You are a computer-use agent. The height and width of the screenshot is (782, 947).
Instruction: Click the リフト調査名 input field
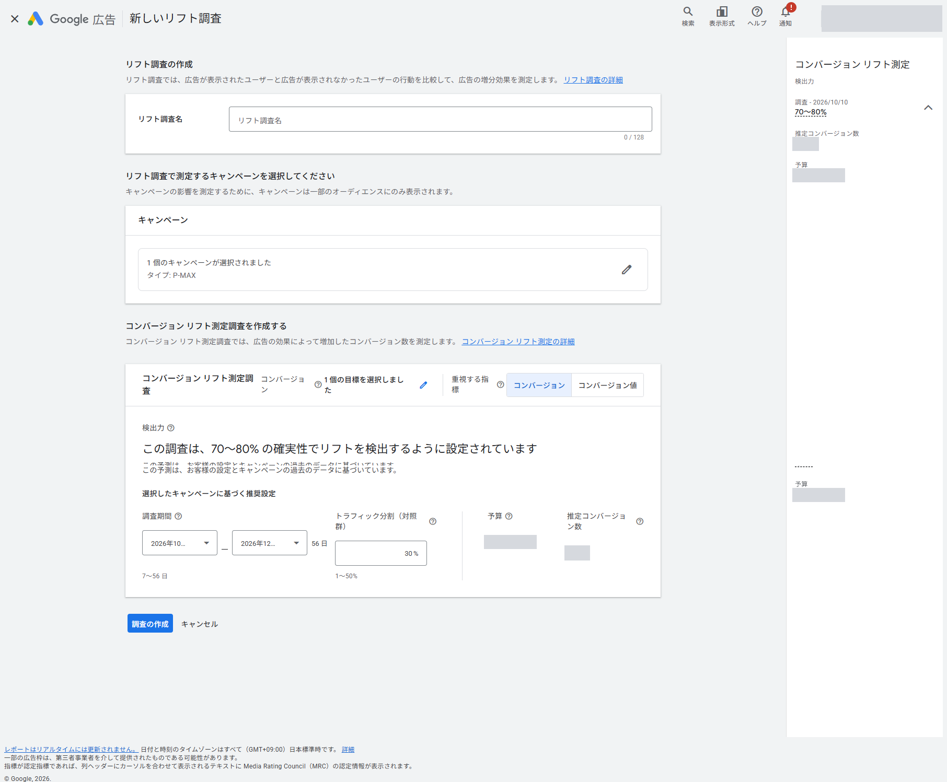pyautogui.click(x=441, y=119)
